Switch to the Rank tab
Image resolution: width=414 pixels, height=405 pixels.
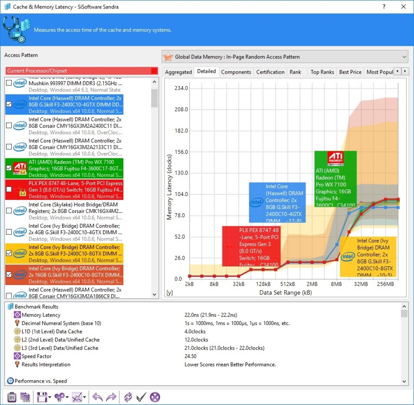point(295,72)
